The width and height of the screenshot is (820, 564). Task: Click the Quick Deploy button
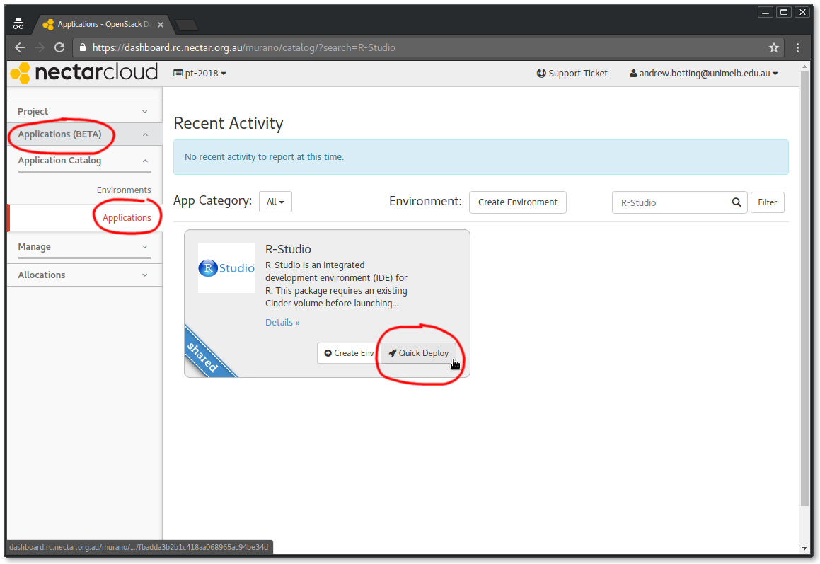(x=418, y=352)
